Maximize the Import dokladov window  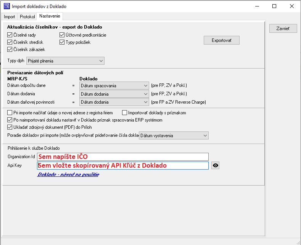pyautogui.click(x=274, y=6)
